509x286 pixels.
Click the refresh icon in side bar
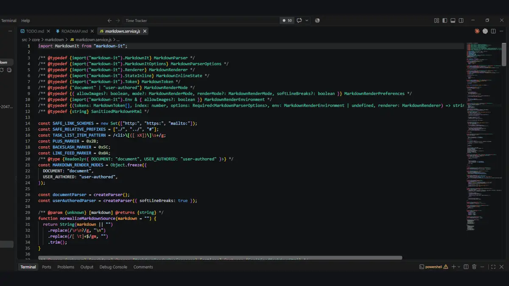[x=2, y=70]
